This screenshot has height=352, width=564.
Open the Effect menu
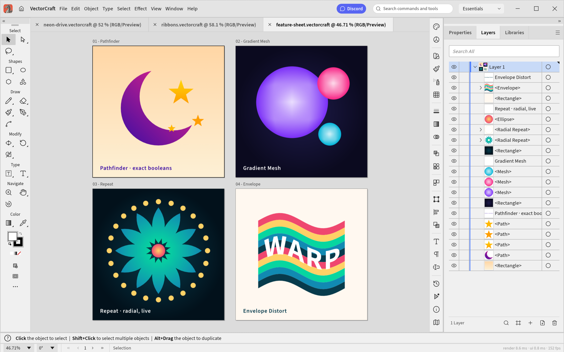140,9
